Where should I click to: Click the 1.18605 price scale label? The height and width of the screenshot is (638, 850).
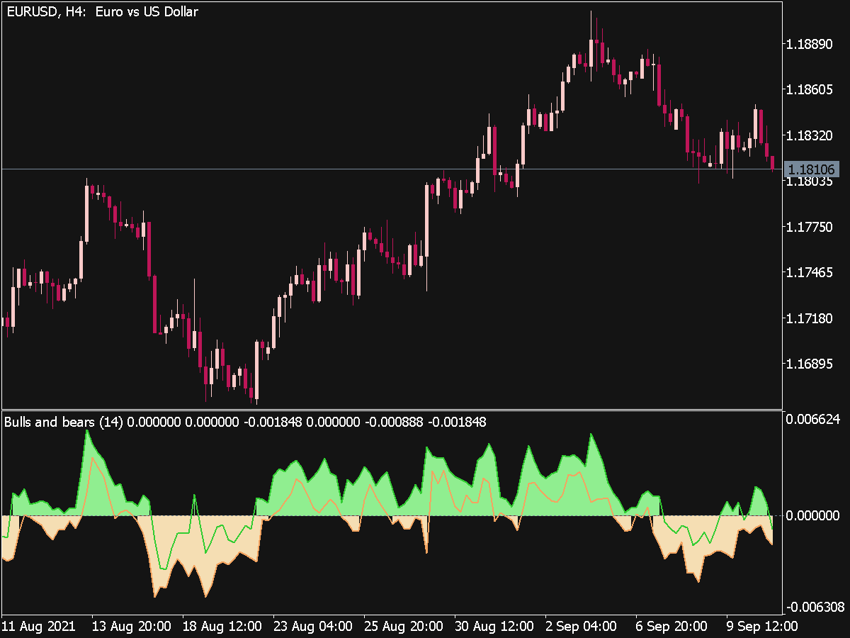(810, 90)
